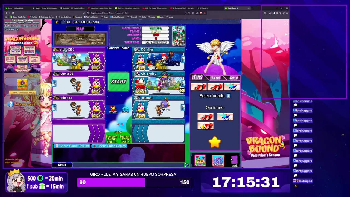The height and width of the screenshot is (197, 350).
Task: Open the juegos bookmarks folder
Action: click(x=170, y=17)
